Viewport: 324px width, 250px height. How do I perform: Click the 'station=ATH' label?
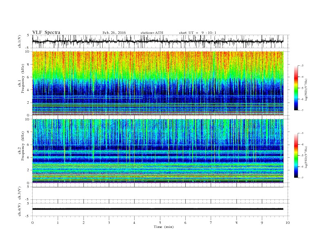(x=152, y=33)
